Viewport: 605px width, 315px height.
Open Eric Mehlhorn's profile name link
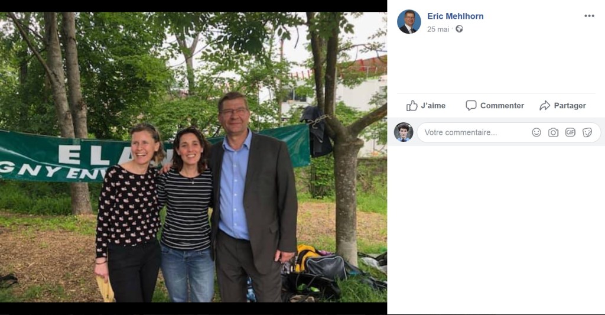coord(455,16)
